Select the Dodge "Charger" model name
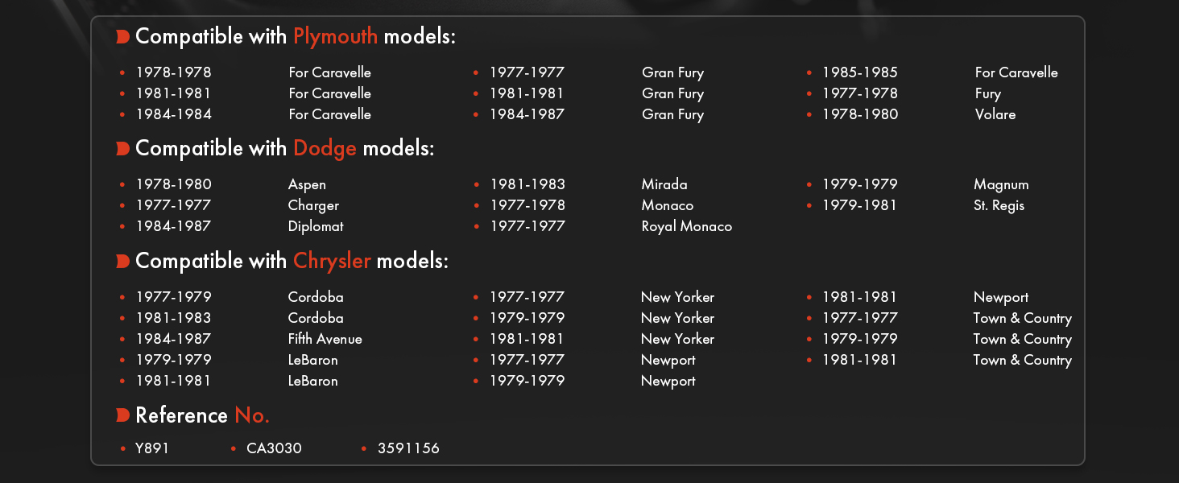Viewport: 1179px width, 483px height. coord(313,205)
